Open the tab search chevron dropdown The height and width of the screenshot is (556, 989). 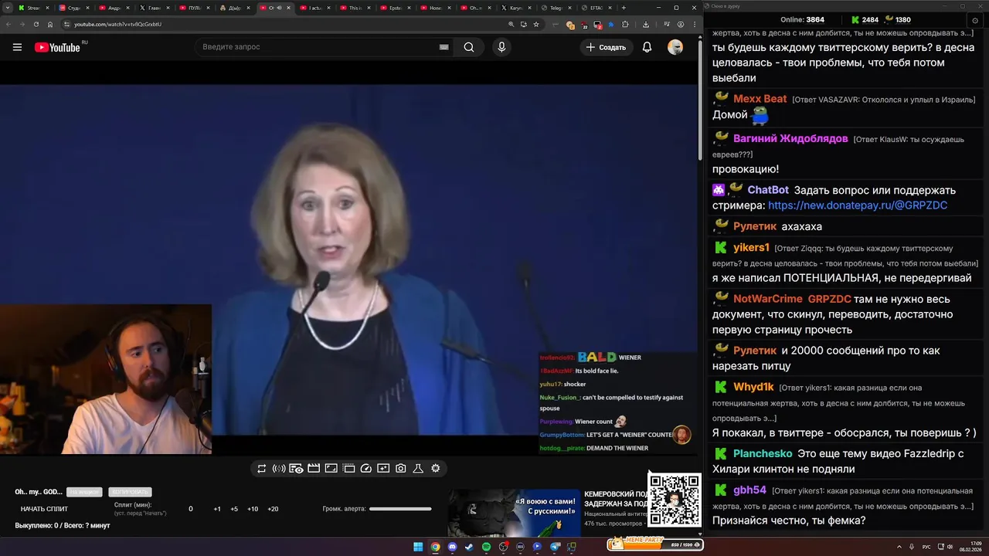pyautogui.click(x=9, y=8)
